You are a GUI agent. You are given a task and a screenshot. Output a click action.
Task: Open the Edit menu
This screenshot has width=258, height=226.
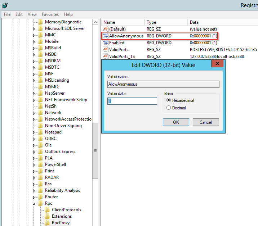[x=19, y=14]
